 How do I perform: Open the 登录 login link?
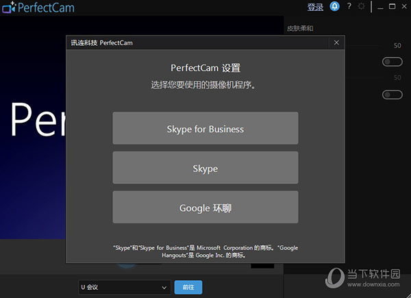315,7
